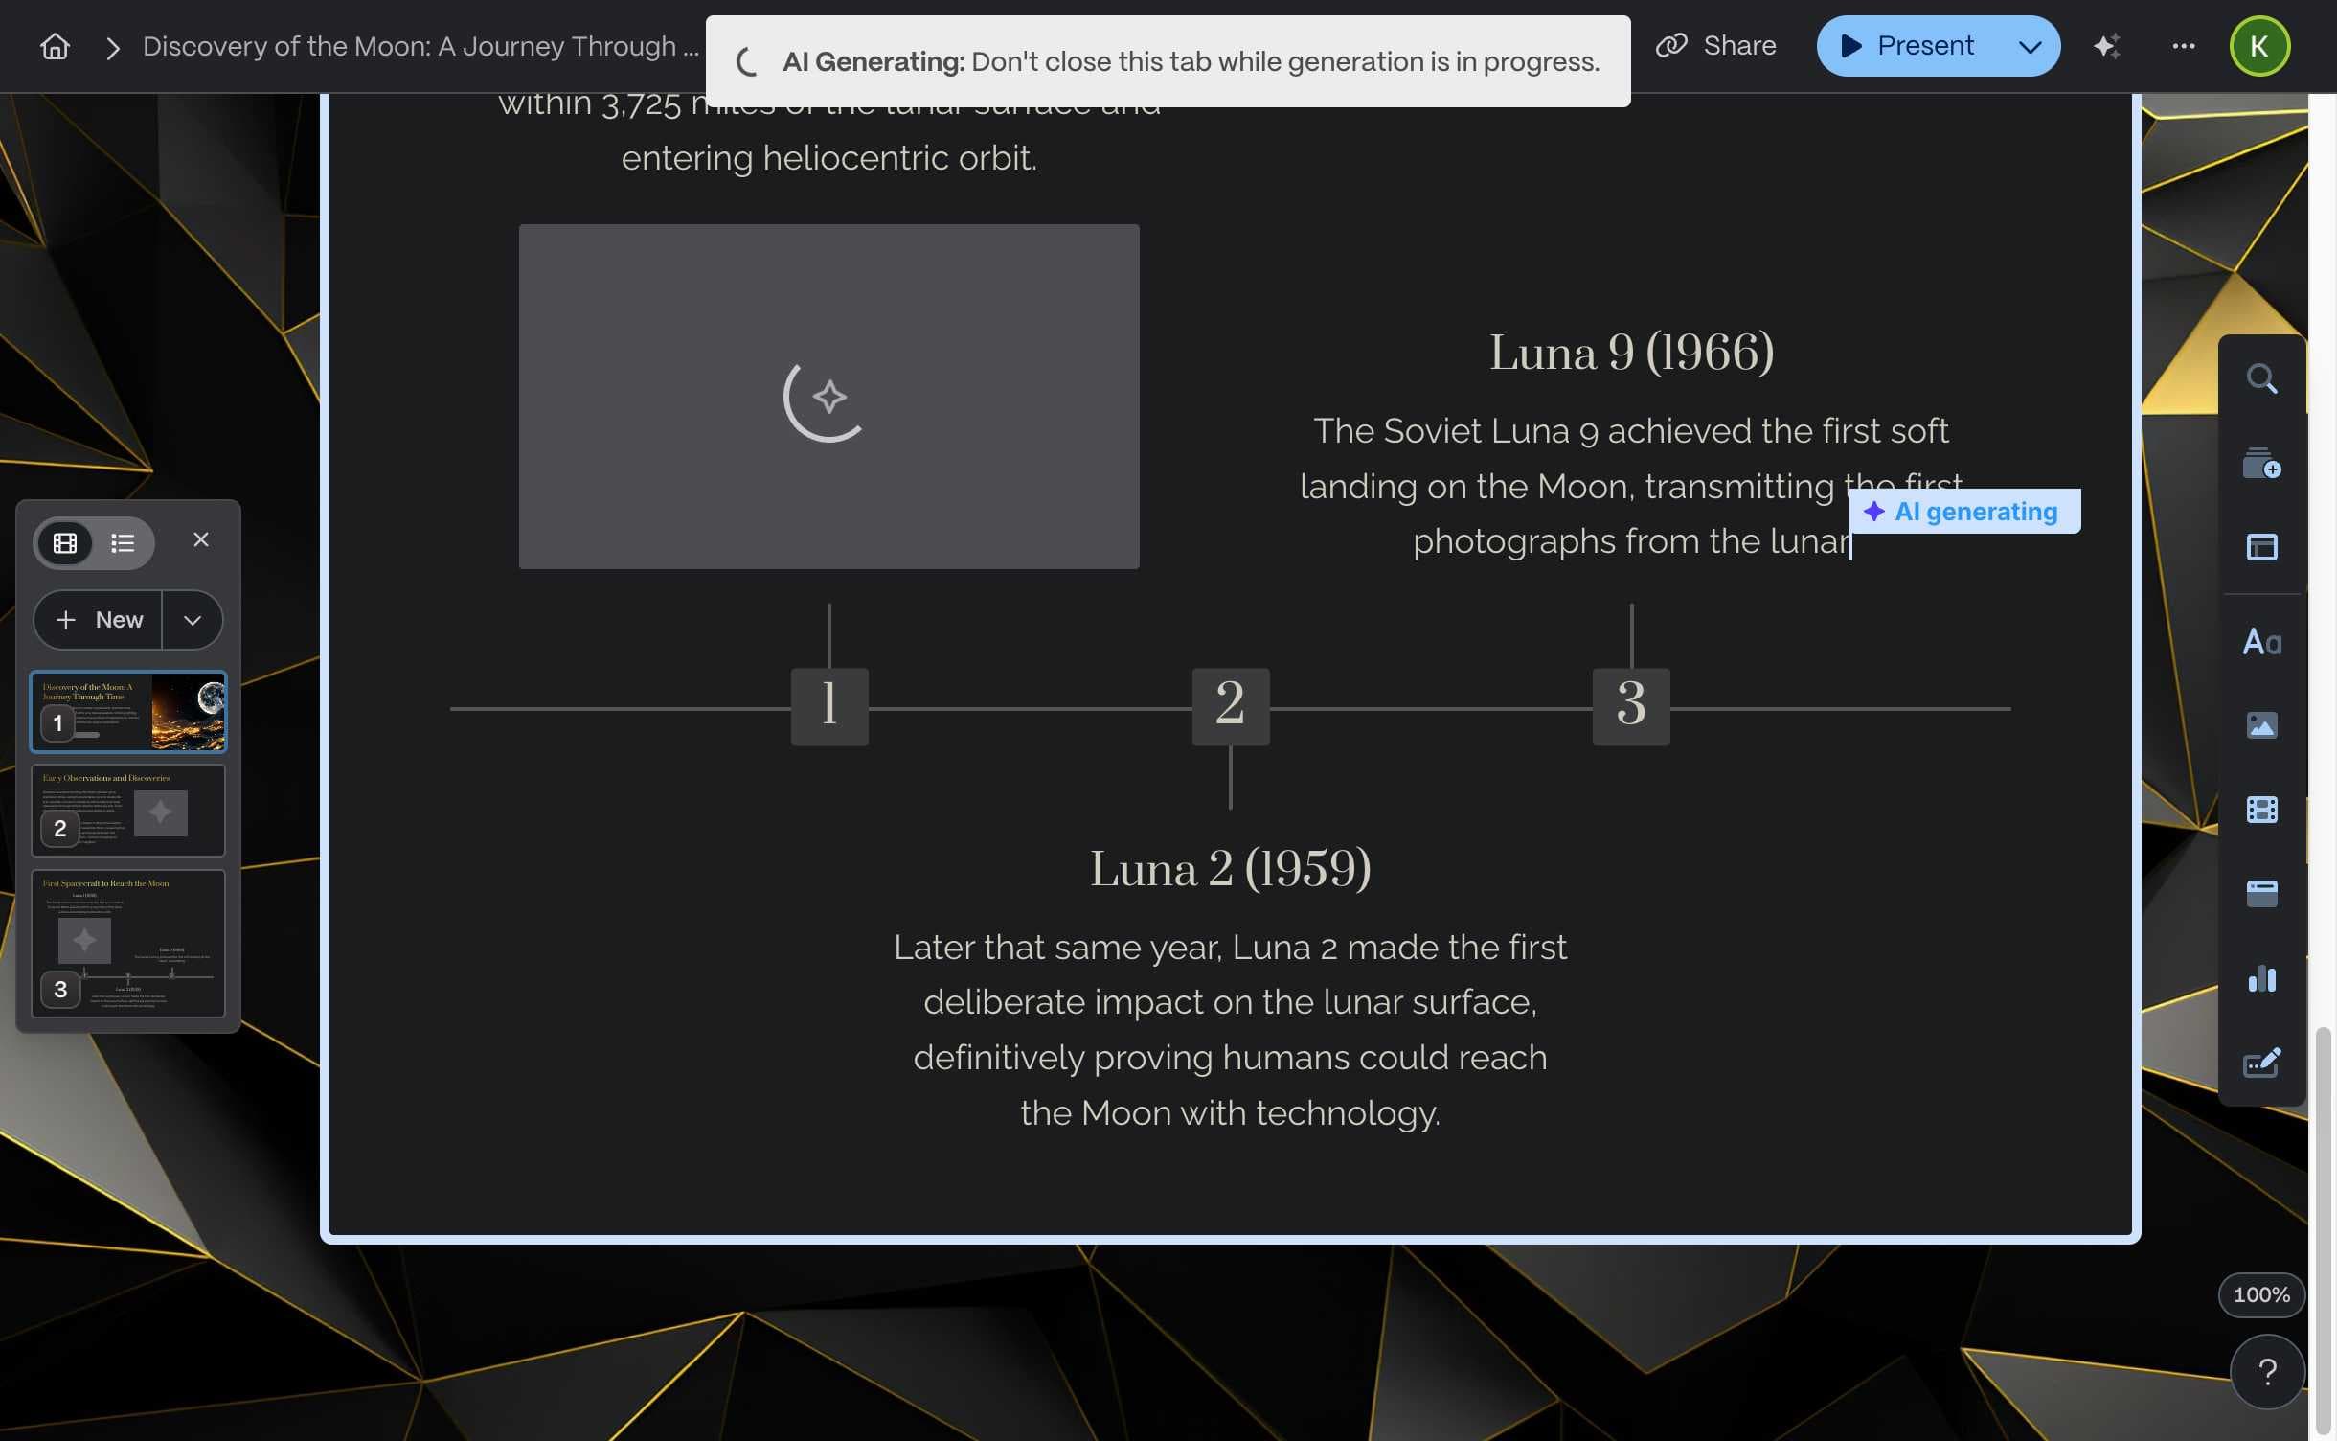2337x1441 pixels.
Task: Open the card layout templates icon
Action: tap(2261, 547)
